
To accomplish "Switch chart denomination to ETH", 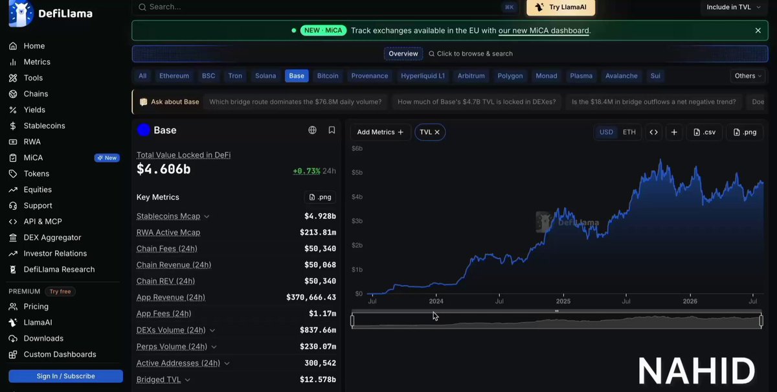I will (629, 132).
